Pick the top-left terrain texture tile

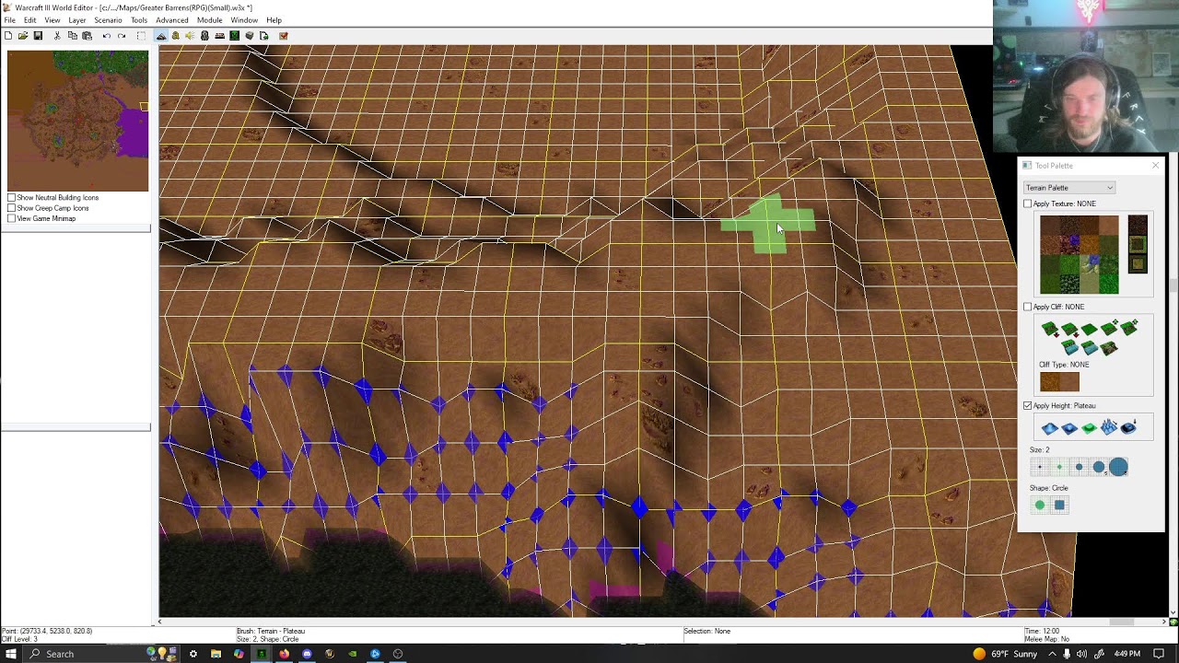click(1050, 226)
